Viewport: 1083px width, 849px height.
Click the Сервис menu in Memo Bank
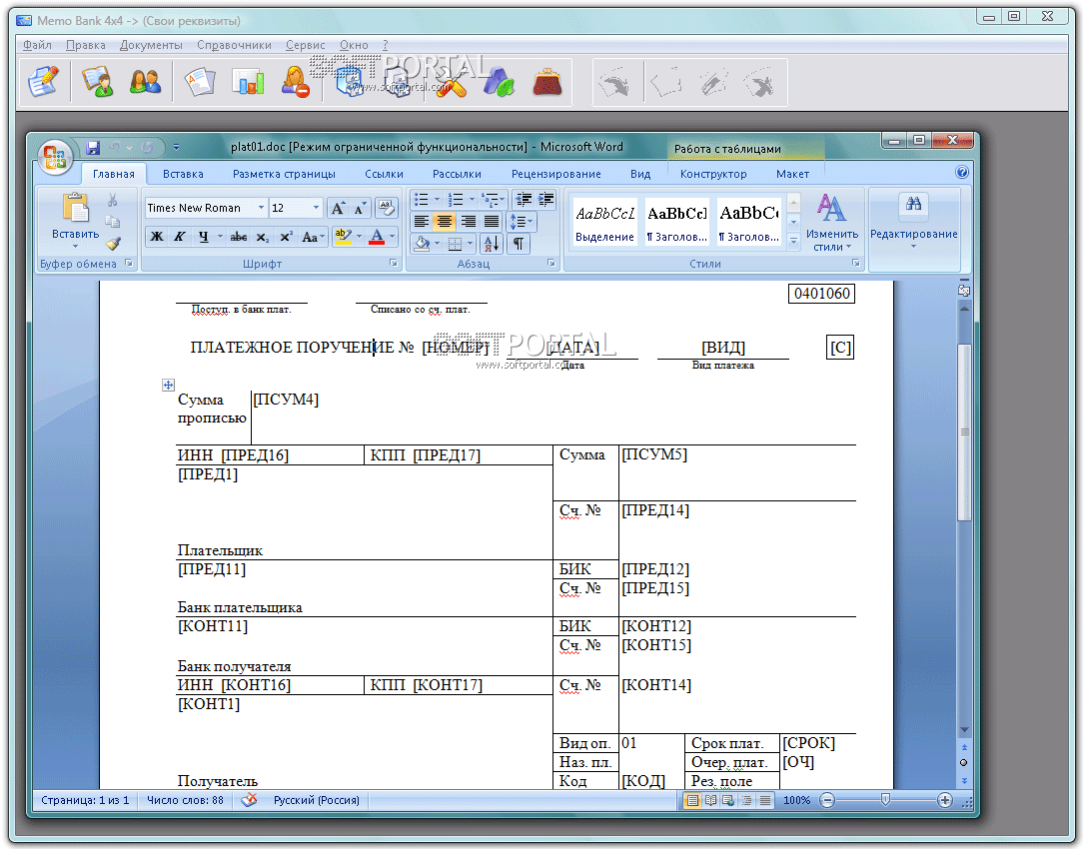pyautogui.click(x=306, y=45)
